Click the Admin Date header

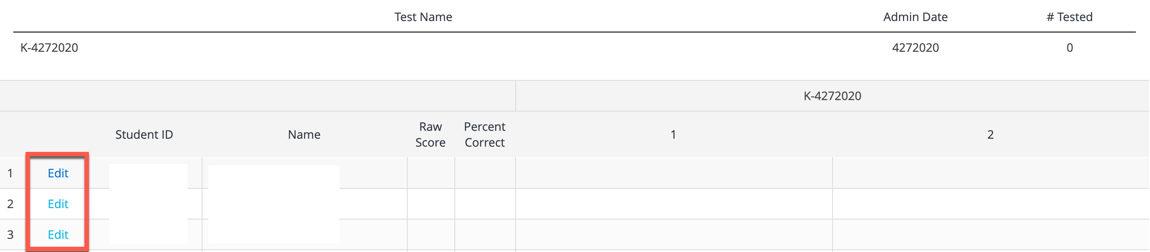tap(916, 17)
